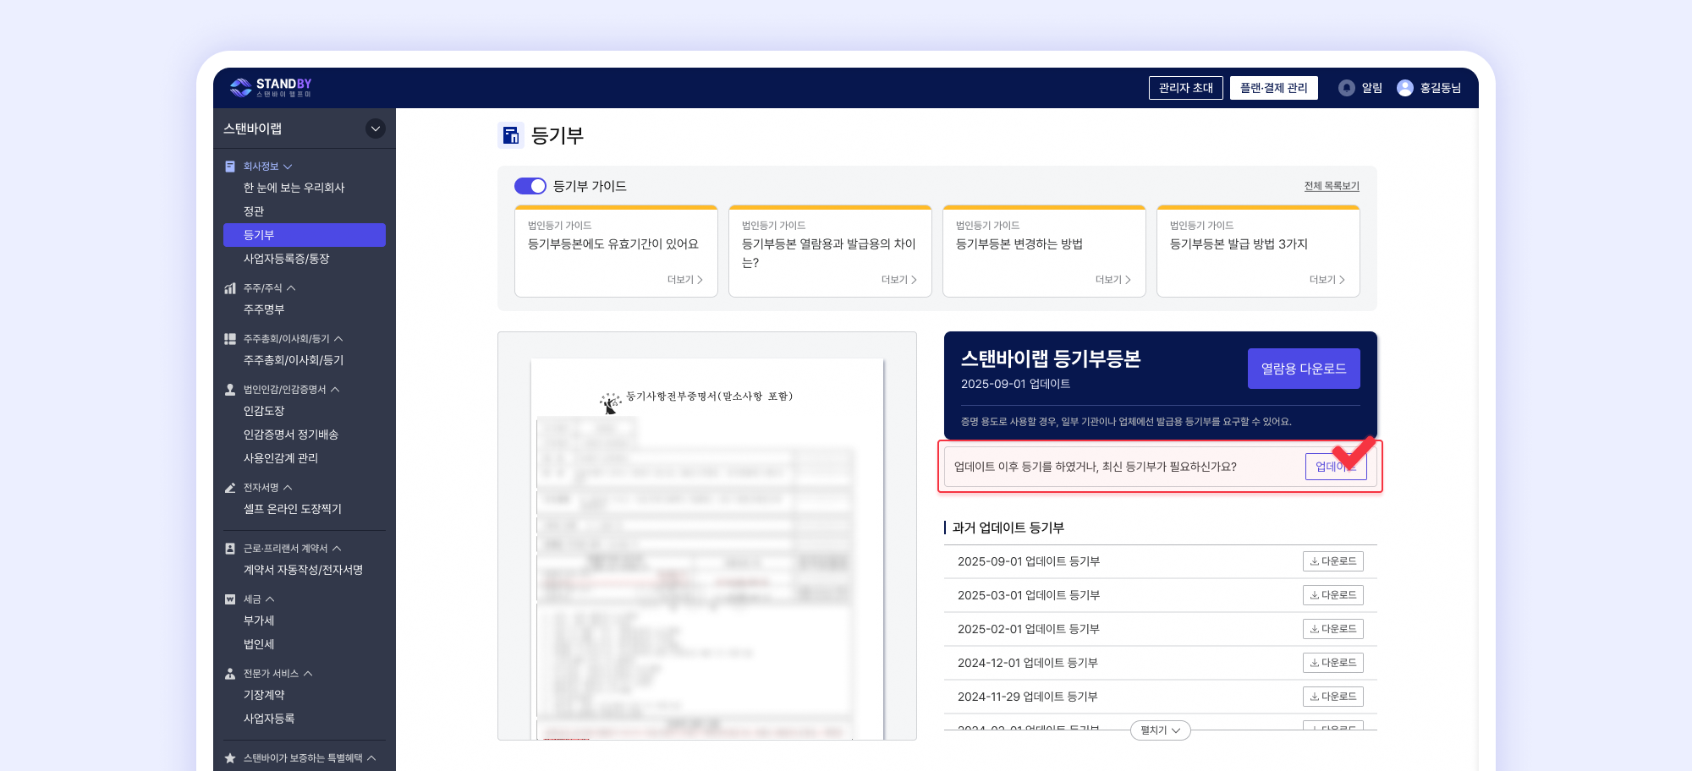Click the star icon for 특별혜택
The width and height of the screenshot is (1692, 771).
click(x=230, y=758)
